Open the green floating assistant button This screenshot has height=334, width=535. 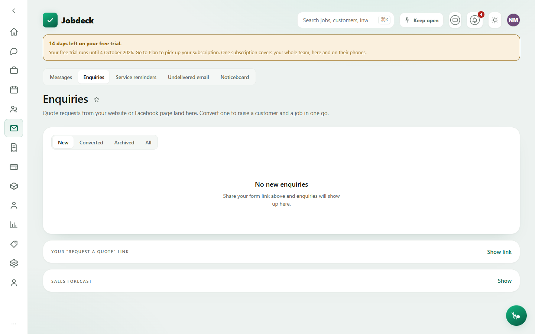coord(516,315)
